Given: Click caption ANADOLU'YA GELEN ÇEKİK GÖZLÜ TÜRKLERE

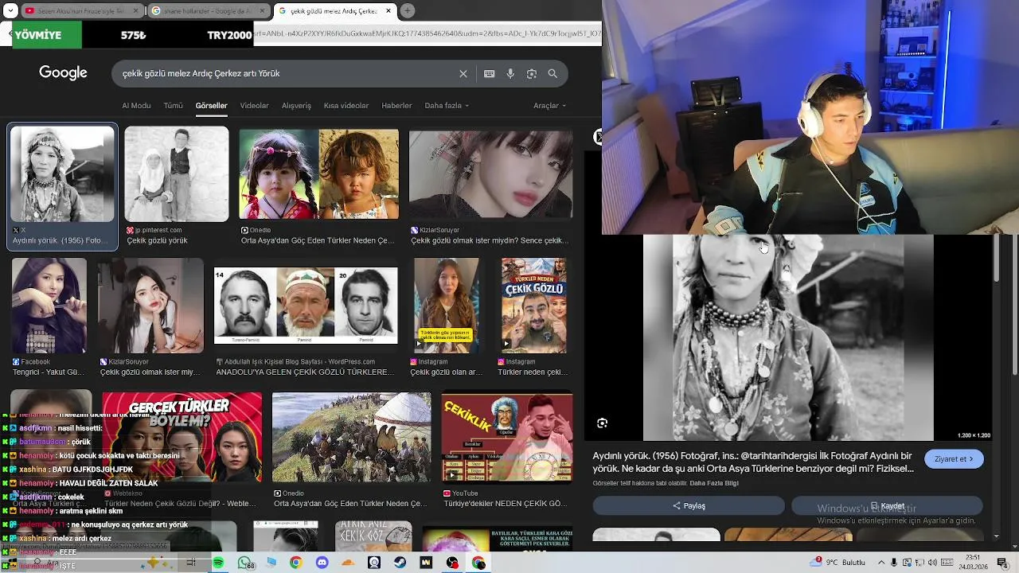Looking at the screenshot, I should 305,372.
